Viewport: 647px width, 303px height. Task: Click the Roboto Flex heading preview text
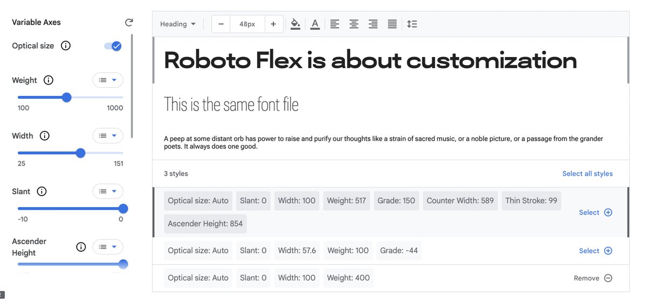(x=370, y=60)
